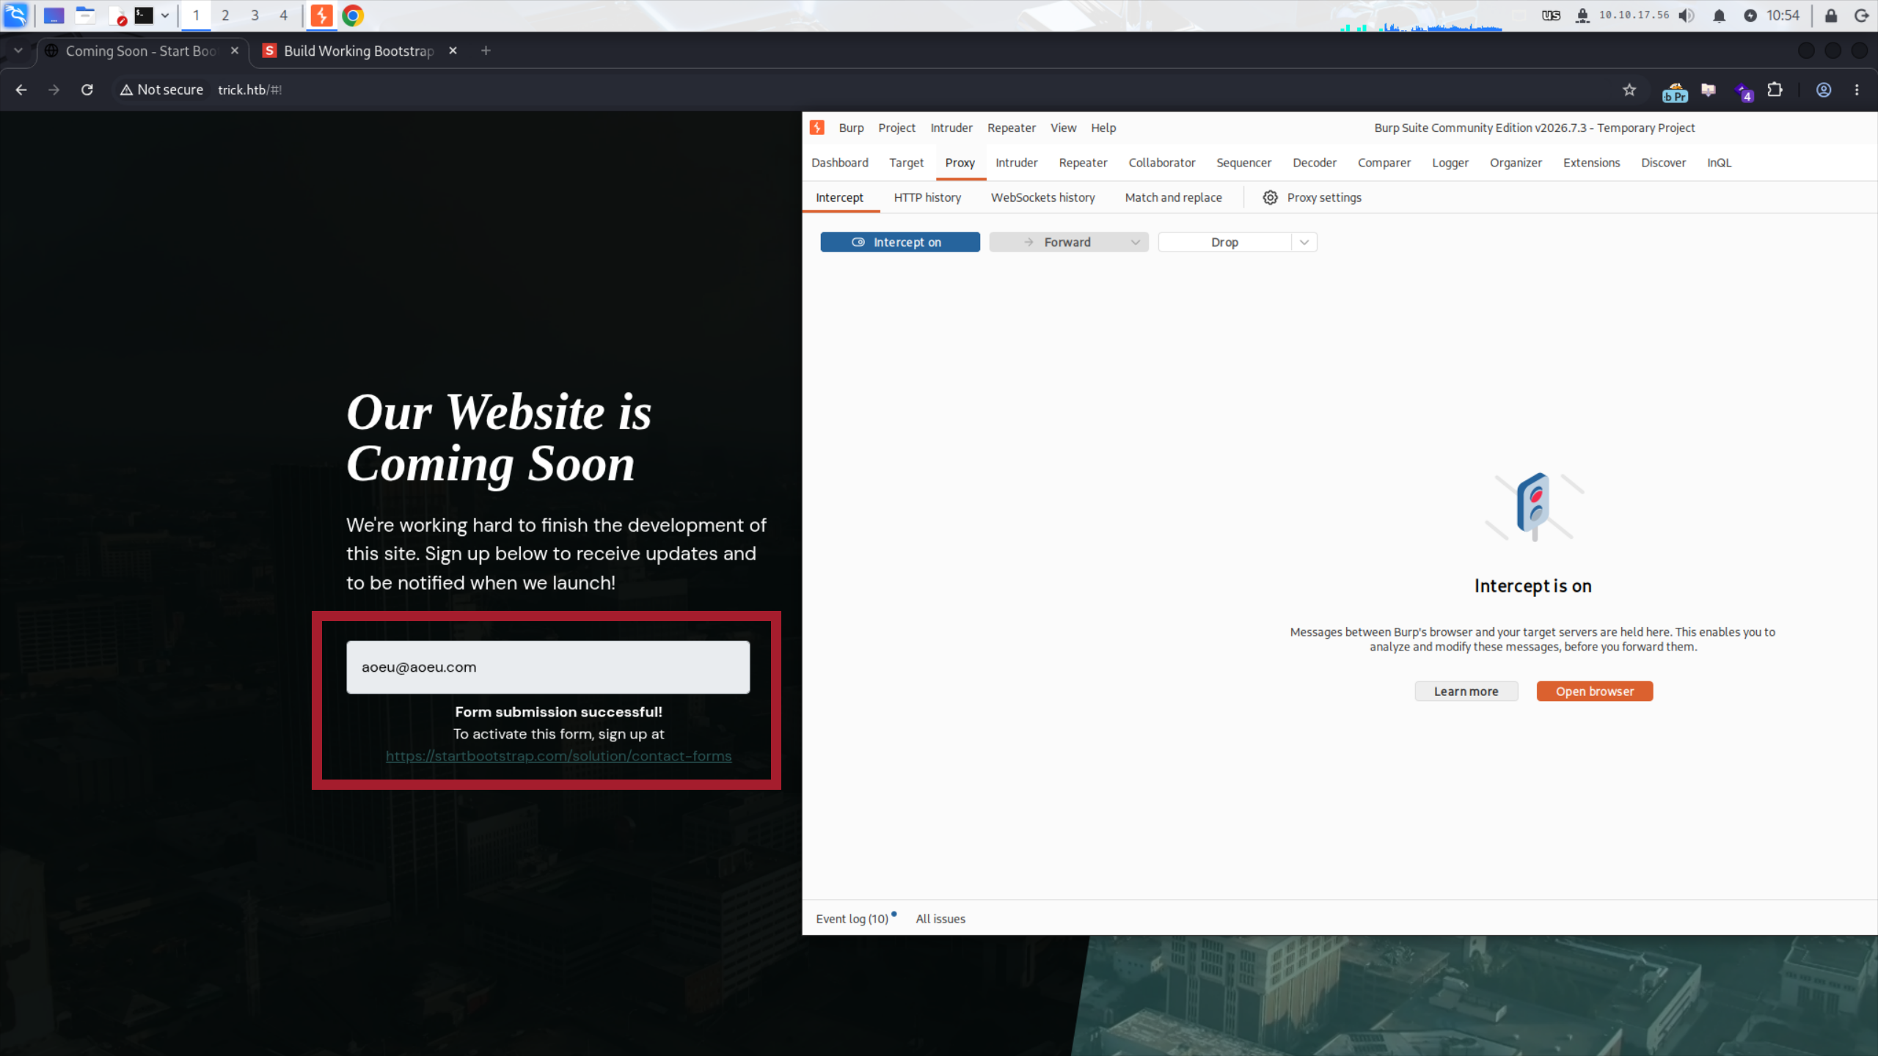This screenshot has width=1878, height=1056.
Task: Open the Help menu in Burp
Action: 1103,128
